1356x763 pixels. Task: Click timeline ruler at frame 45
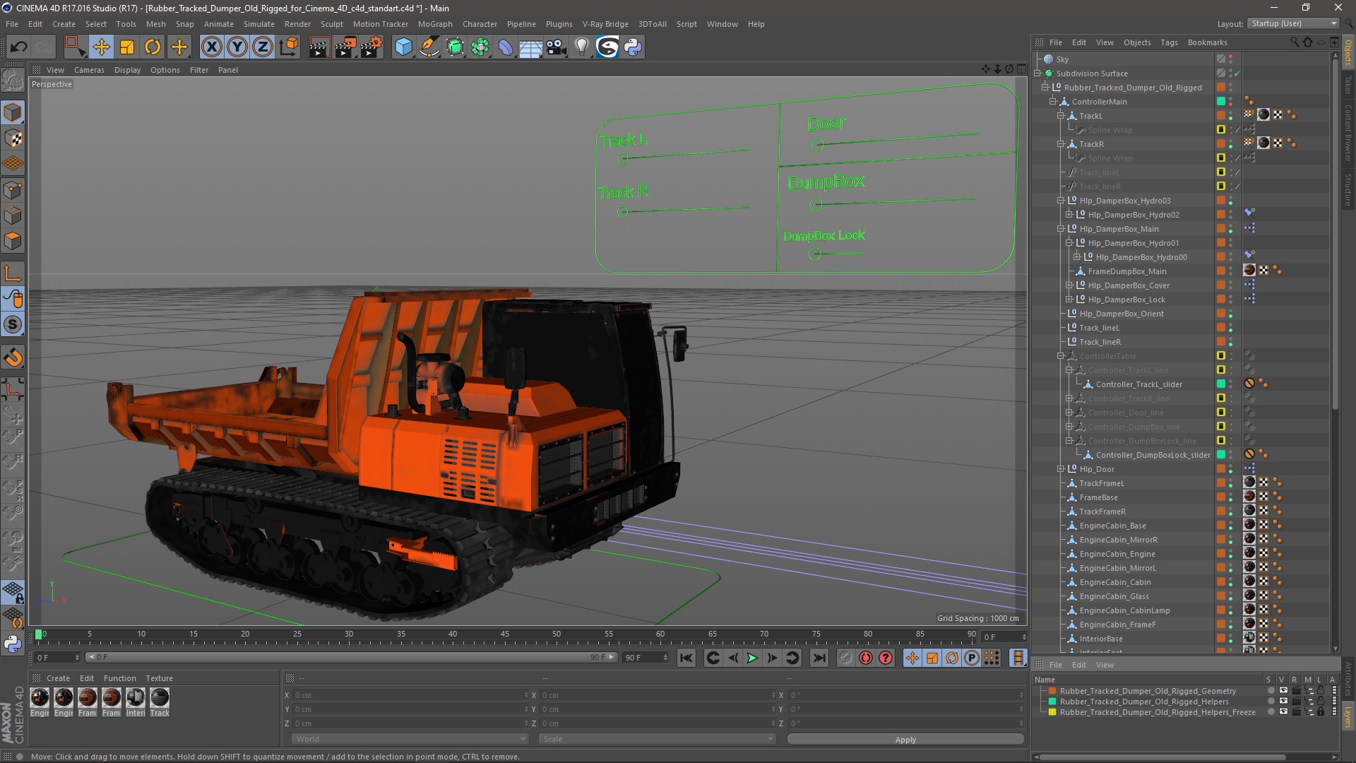tap(504, 634)
